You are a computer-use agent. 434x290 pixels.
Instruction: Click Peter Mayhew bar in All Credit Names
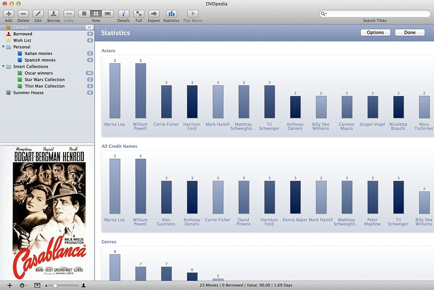(372, 197)
